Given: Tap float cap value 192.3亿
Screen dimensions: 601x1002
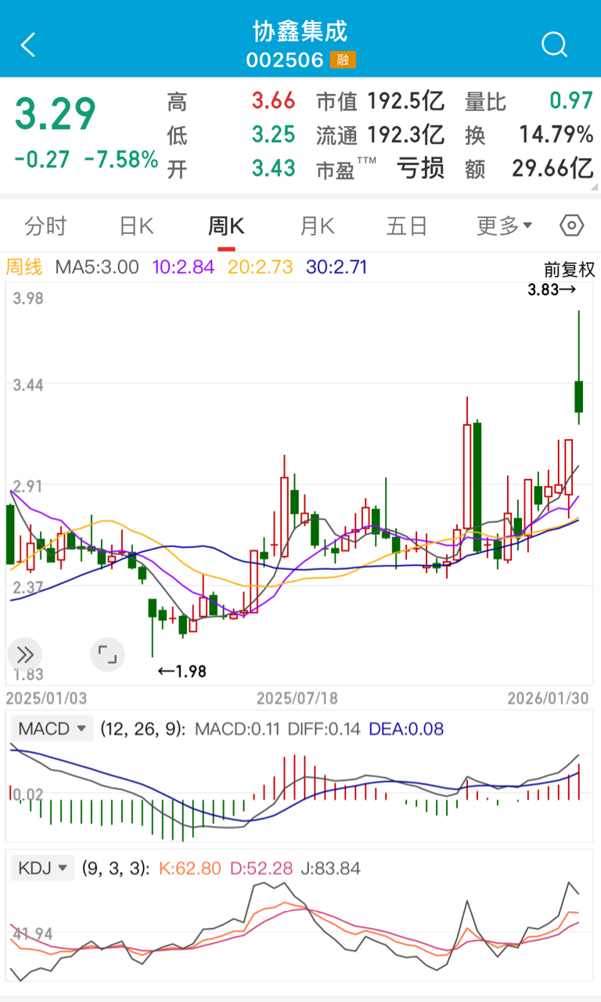Looking at the screenshot, I should coord(406,135).
